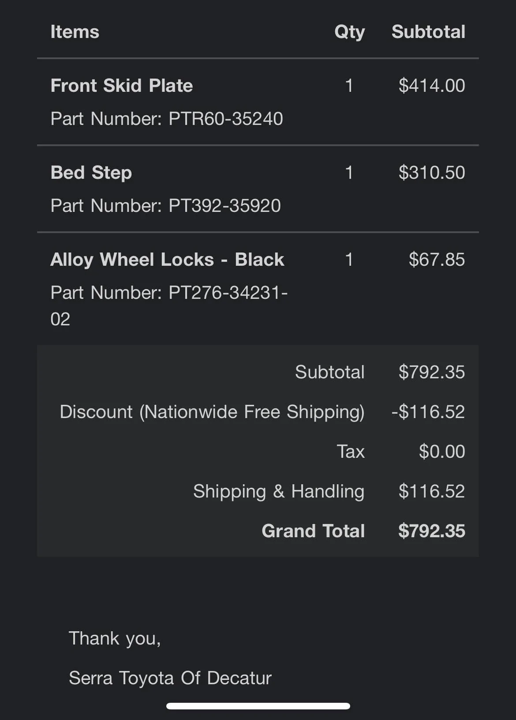
Task: Click the Tax $0.00 amount
Action: (441, 452)
